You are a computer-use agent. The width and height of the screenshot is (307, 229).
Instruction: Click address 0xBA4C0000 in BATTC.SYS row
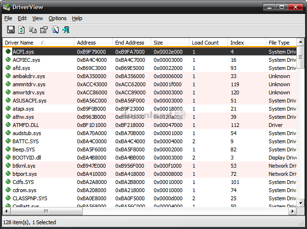(x=92, y=141)
